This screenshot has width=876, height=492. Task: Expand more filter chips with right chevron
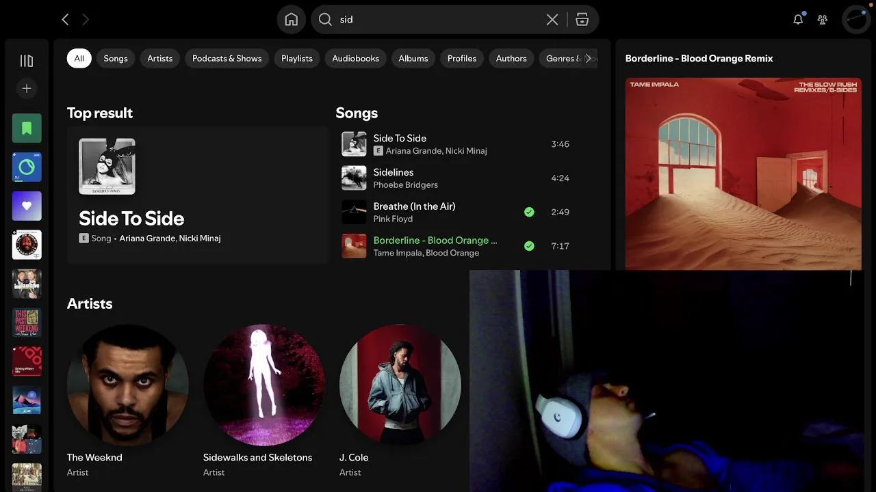click(x=588, y=59)
